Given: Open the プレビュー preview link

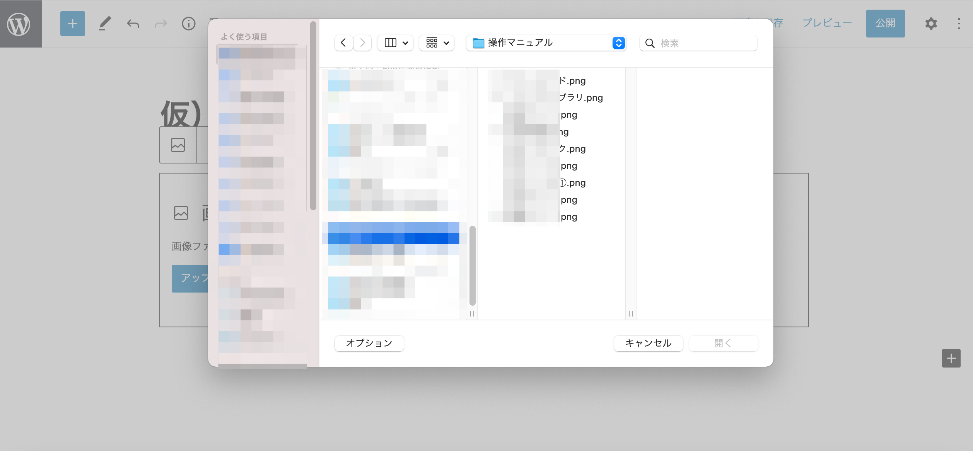Looking at the screenshot, I should coord(827,23).
